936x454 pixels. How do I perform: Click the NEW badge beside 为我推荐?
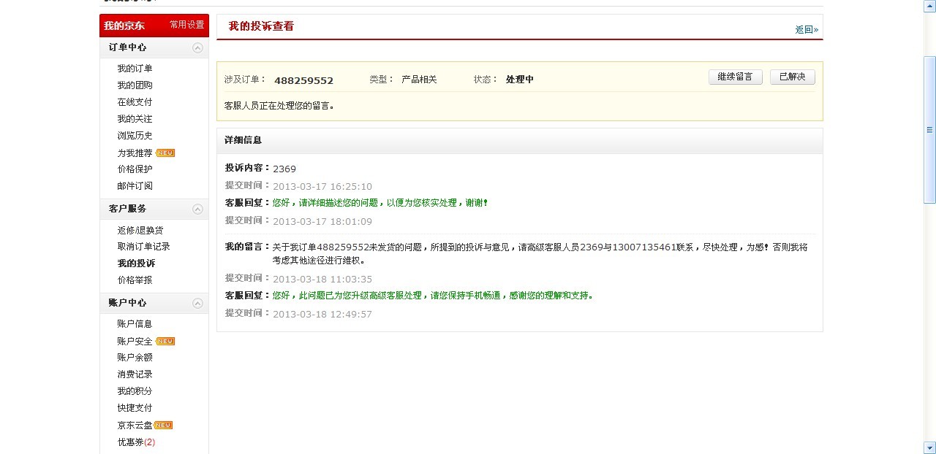[x=165, y=153]
